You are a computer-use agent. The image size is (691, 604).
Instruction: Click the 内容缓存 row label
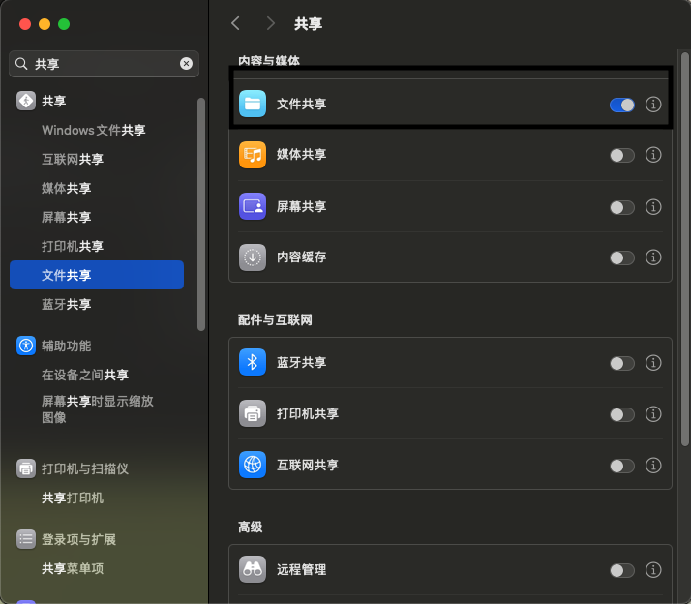(x=301, y=257)
